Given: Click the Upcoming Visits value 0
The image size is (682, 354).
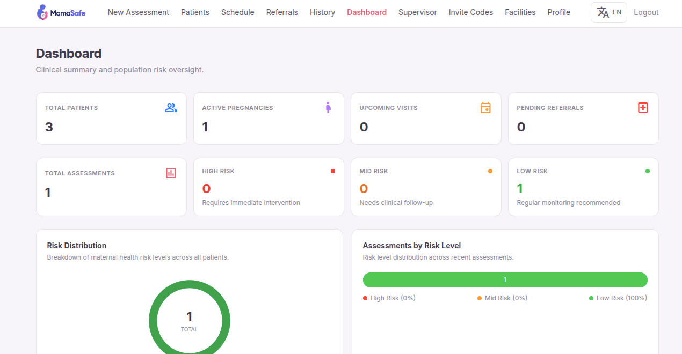Looking at the screenshot, I should tap(364, 127).
